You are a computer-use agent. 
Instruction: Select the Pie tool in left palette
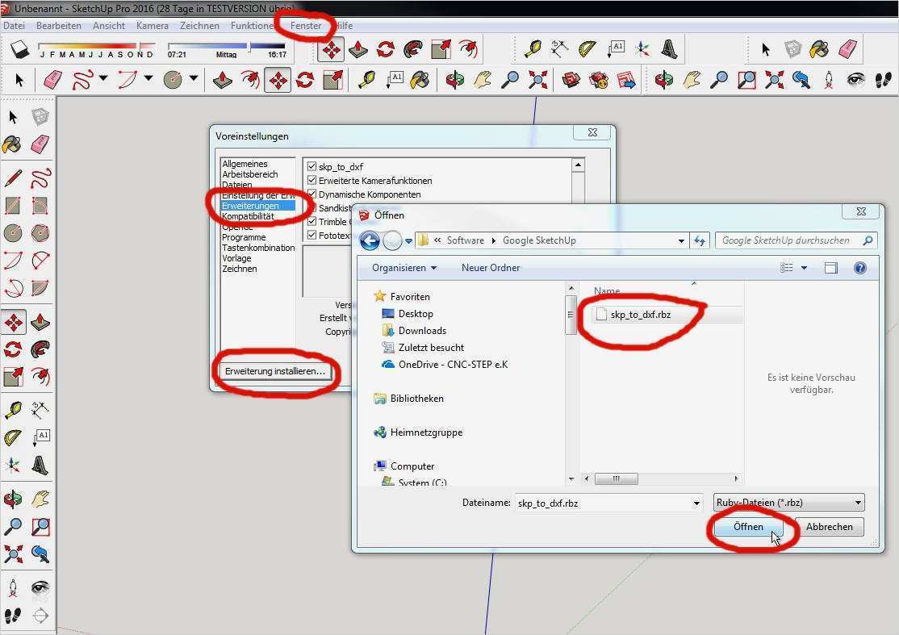pyautogui.click(x=40, y=288)
